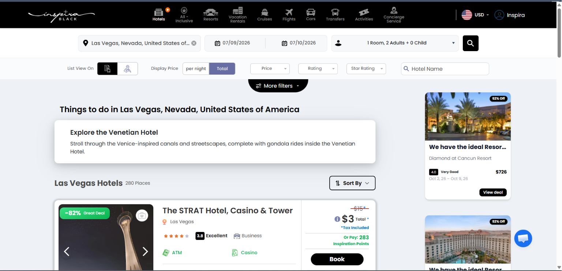
Task: Add The STRAT Hotel to favorites
Action: tap(142, 216)
